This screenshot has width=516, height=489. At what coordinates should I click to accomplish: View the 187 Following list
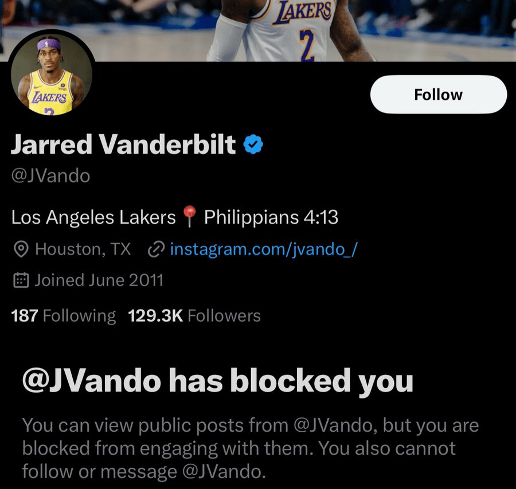tap(64, 315)
